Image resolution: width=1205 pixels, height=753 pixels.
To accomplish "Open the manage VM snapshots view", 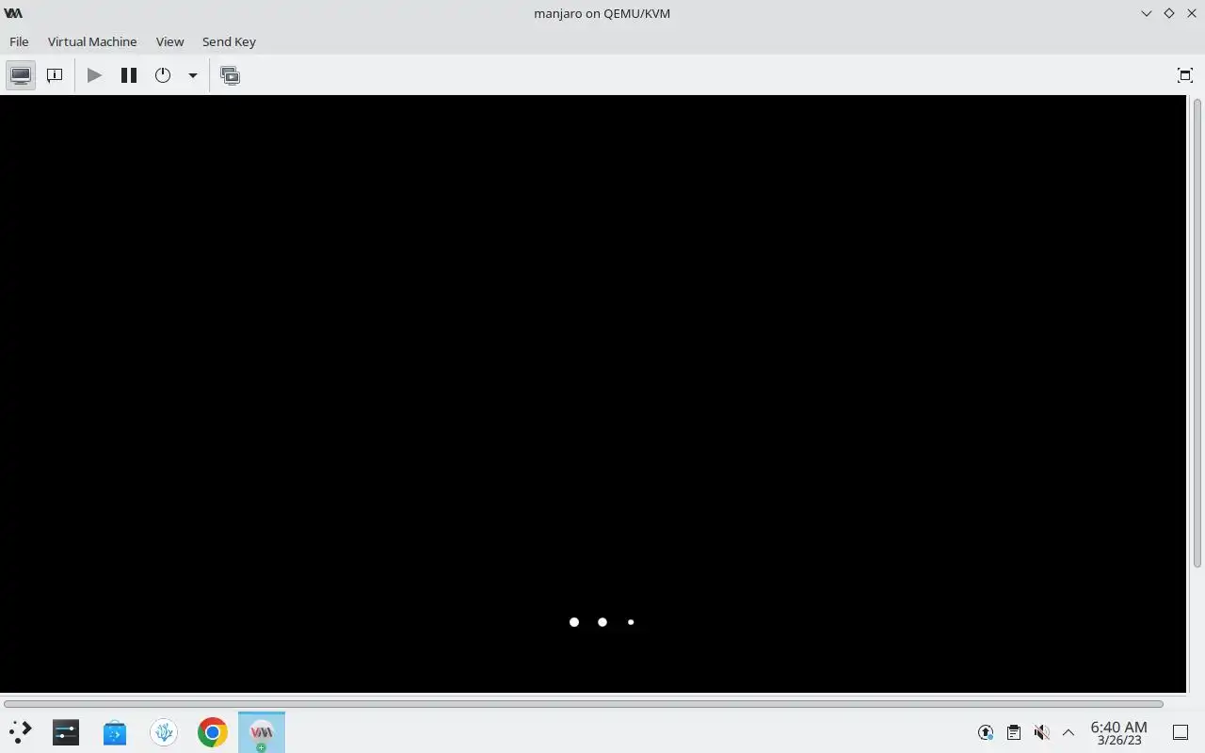I will pyautogui.click(x=230, y=75).
